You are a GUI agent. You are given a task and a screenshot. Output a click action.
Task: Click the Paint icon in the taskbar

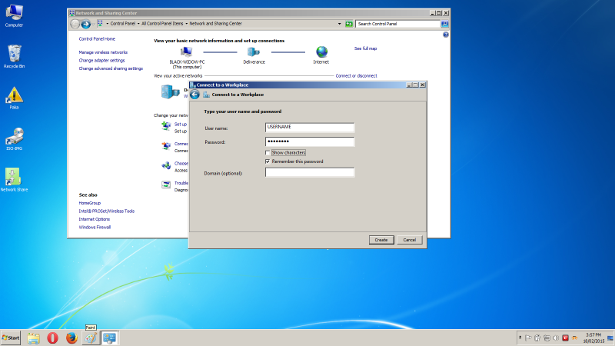click(x=91, y=338)
